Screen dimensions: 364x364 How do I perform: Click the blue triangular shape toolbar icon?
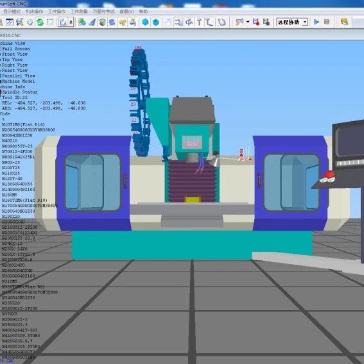click(92, 22)
